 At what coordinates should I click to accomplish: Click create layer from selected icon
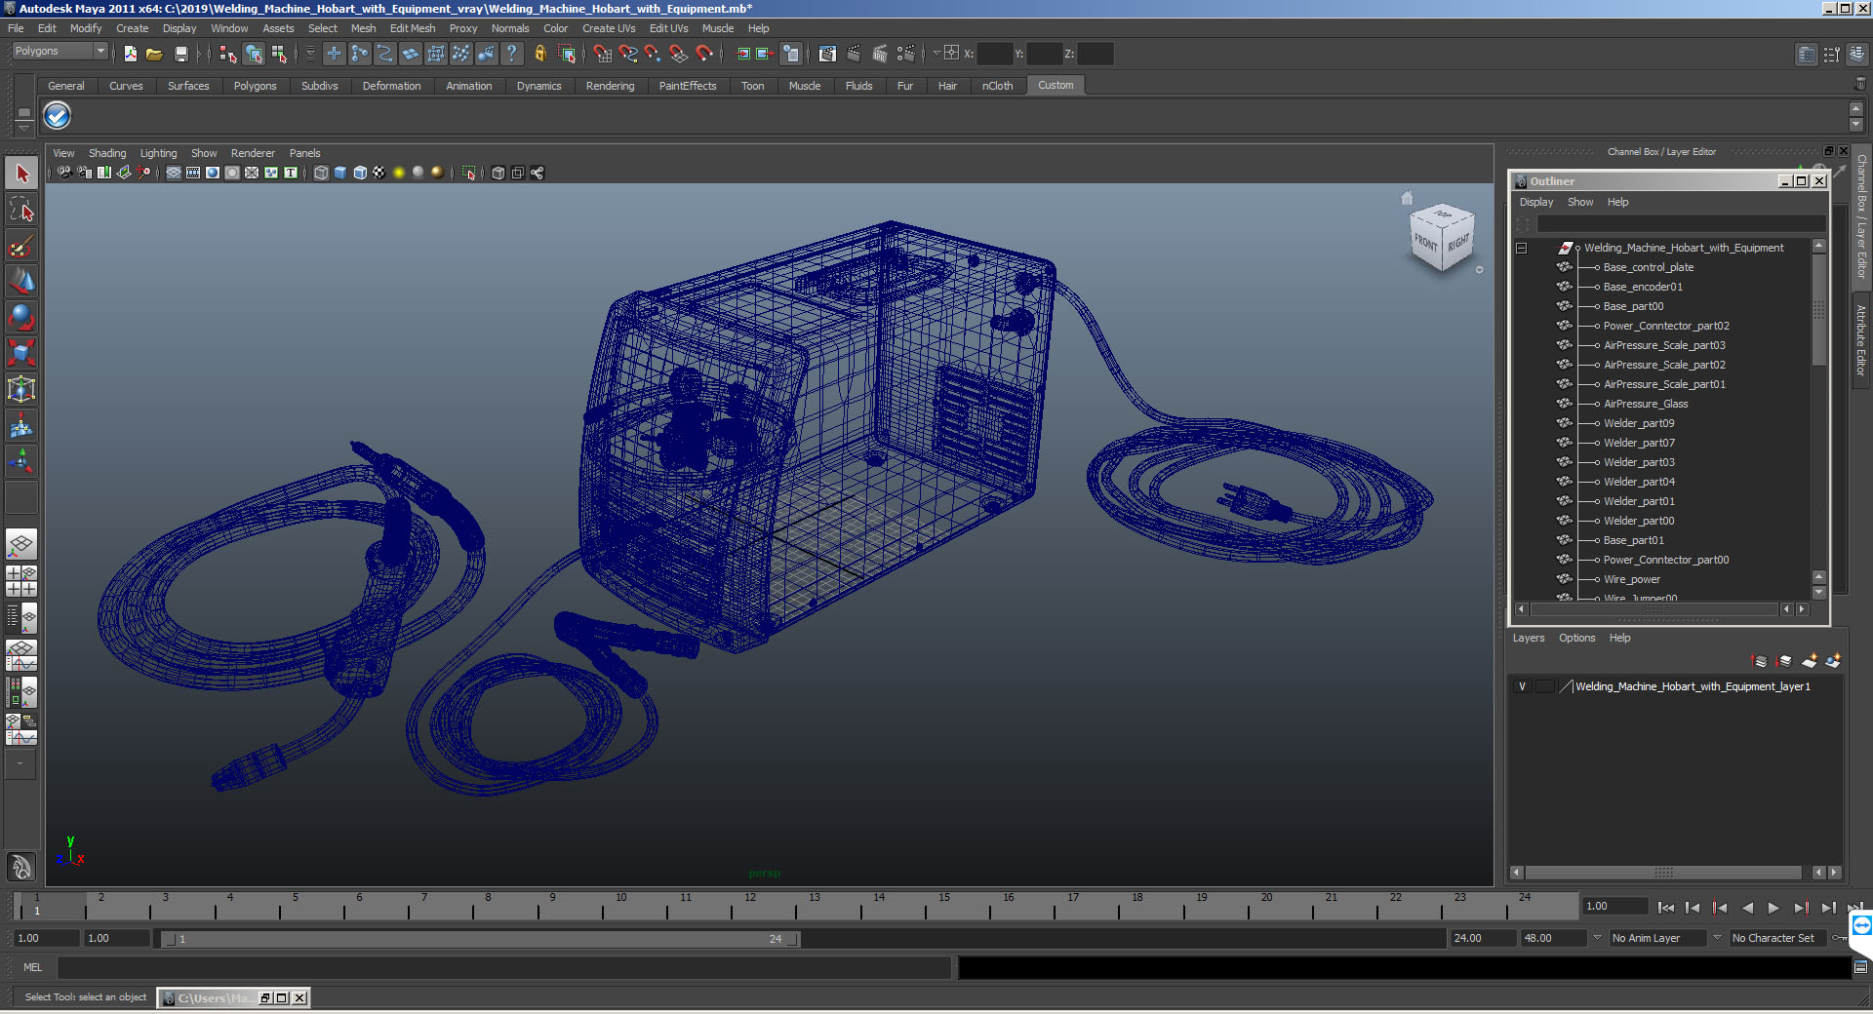[1833, 661]
